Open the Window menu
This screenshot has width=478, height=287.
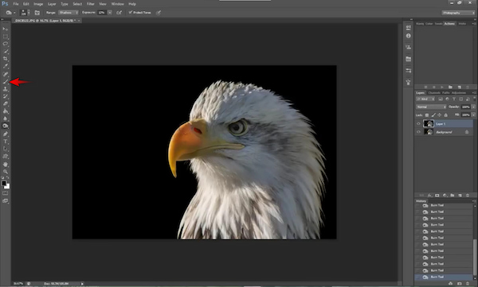[117, 4]
